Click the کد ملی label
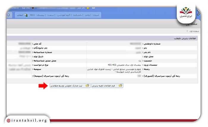The height and width of the screenshot is (127, 208). 37,44
